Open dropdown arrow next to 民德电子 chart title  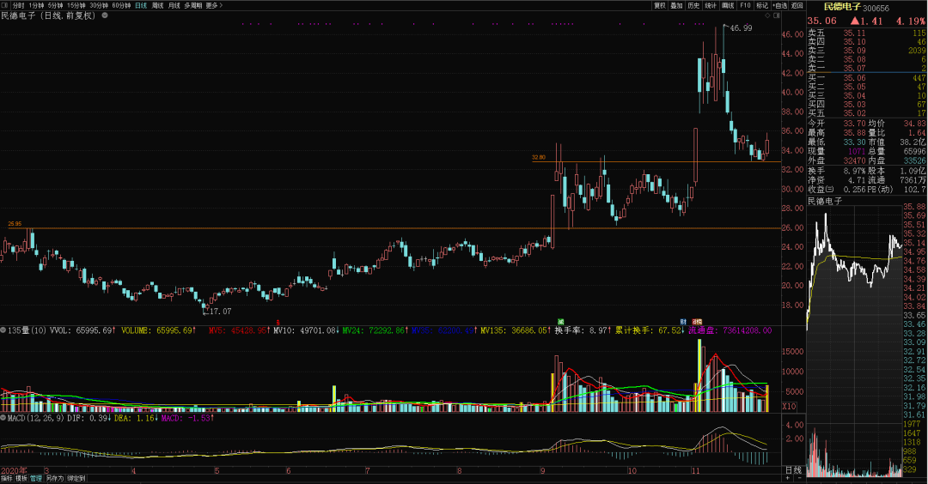coord(105,15)
